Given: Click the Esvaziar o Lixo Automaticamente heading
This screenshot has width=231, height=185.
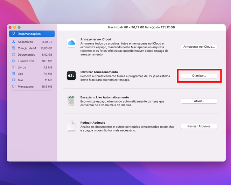Looking at the screenshot, I should (x=105, y=97).
